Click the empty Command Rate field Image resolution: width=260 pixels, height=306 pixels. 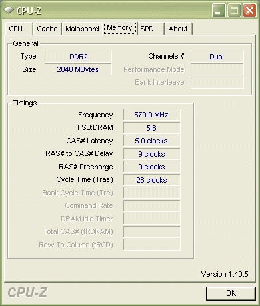[x=151, y=206]
